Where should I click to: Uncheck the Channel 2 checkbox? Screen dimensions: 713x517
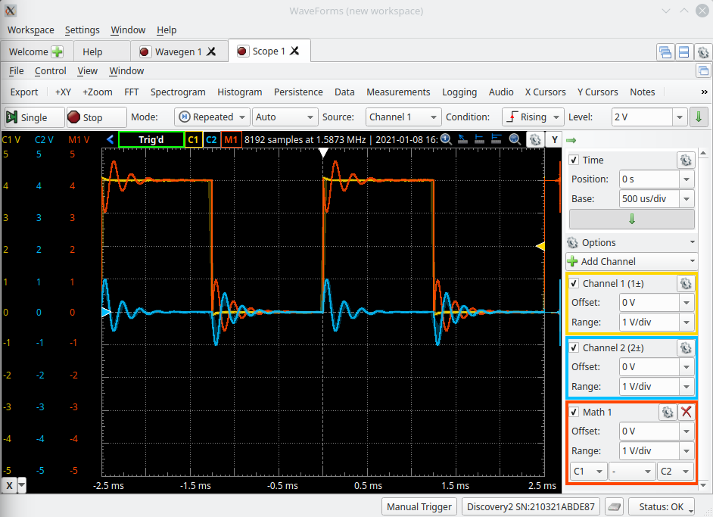coord(574,348)
